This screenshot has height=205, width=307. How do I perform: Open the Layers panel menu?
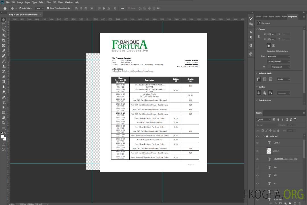(x=304, y=113)
